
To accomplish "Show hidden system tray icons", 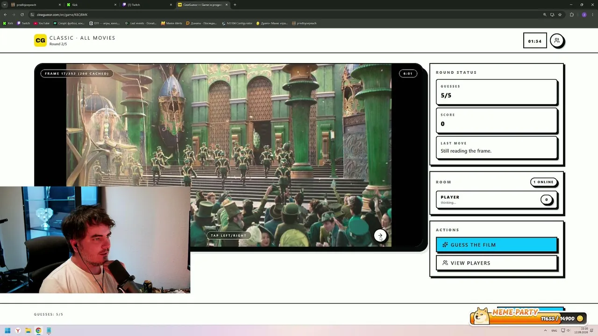I will coord(544,330).
